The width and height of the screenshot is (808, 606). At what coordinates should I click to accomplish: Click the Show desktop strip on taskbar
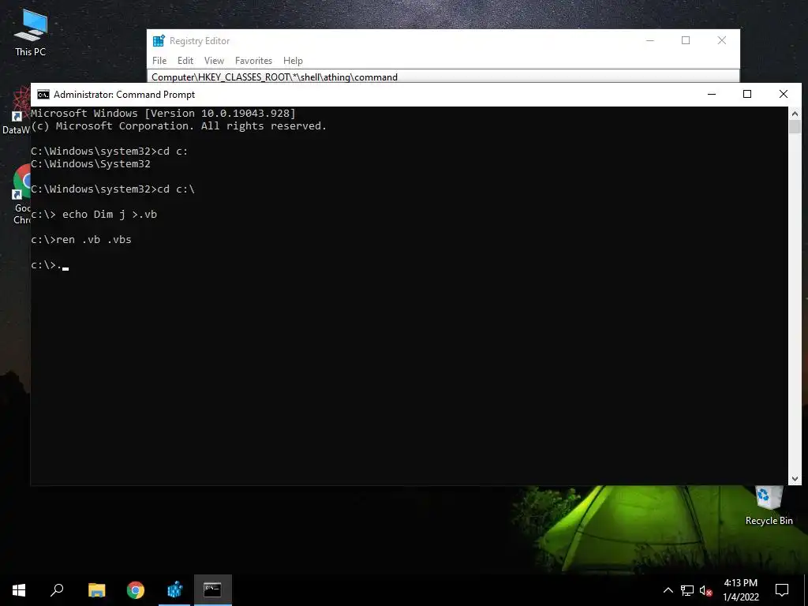[x=806, y=590]
